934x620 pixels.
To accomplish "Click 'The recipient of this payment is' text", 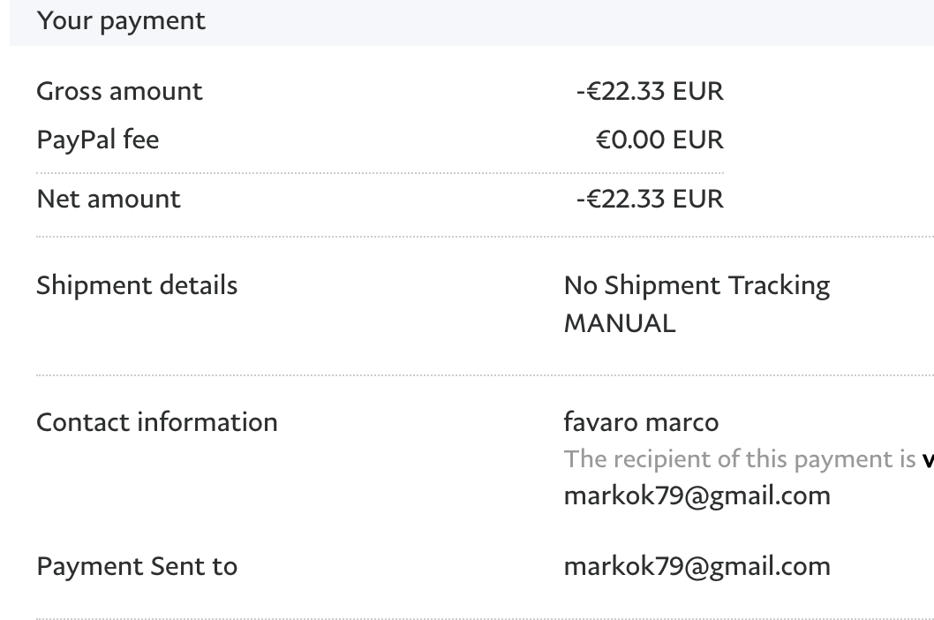I will pos(738,459).
